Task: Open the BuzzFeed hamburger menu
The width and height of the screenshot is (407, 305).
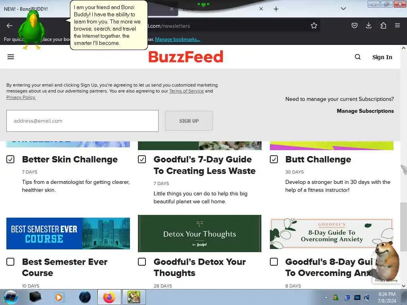Action: [11, 57]
